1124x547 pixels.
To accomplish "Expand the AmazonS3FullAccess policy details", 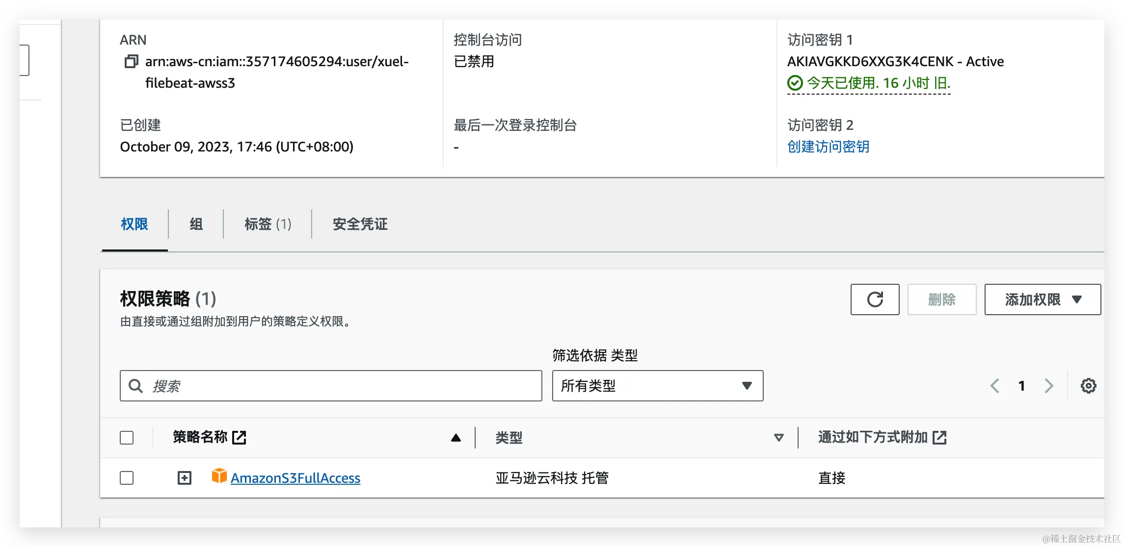I will (x=185, y=478).
